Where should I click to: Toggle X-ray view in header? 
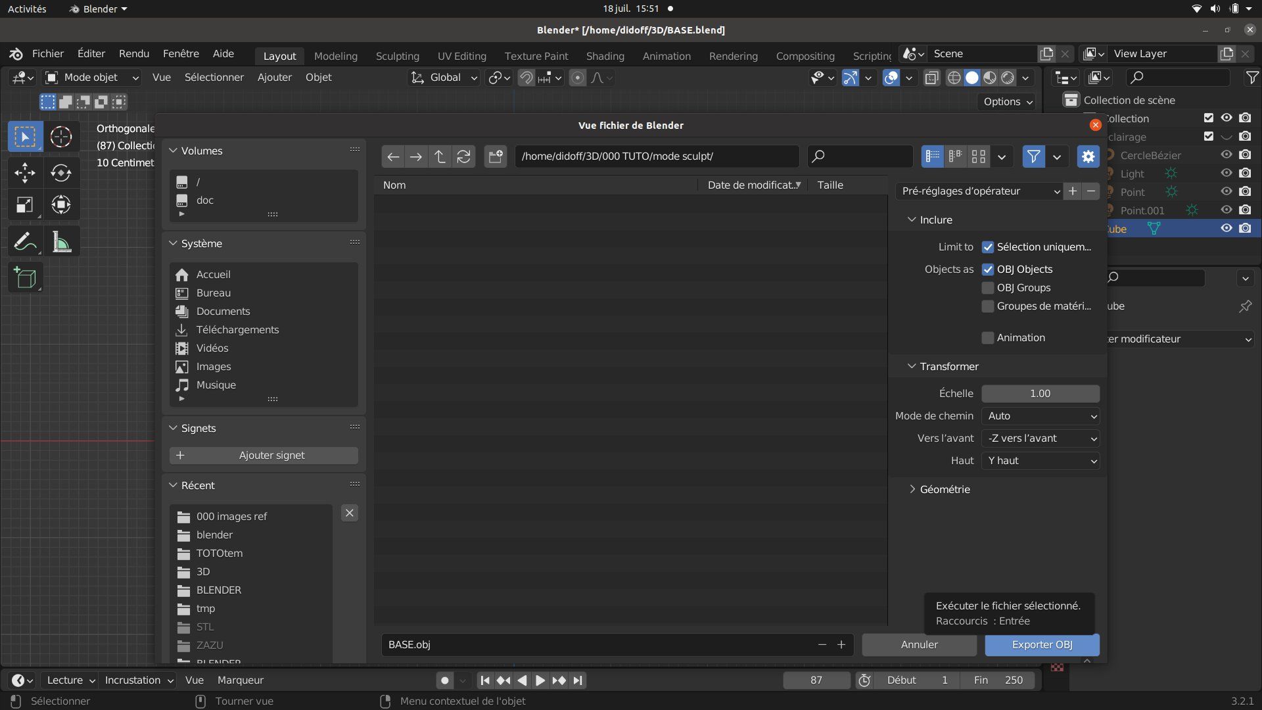(931, 78)
